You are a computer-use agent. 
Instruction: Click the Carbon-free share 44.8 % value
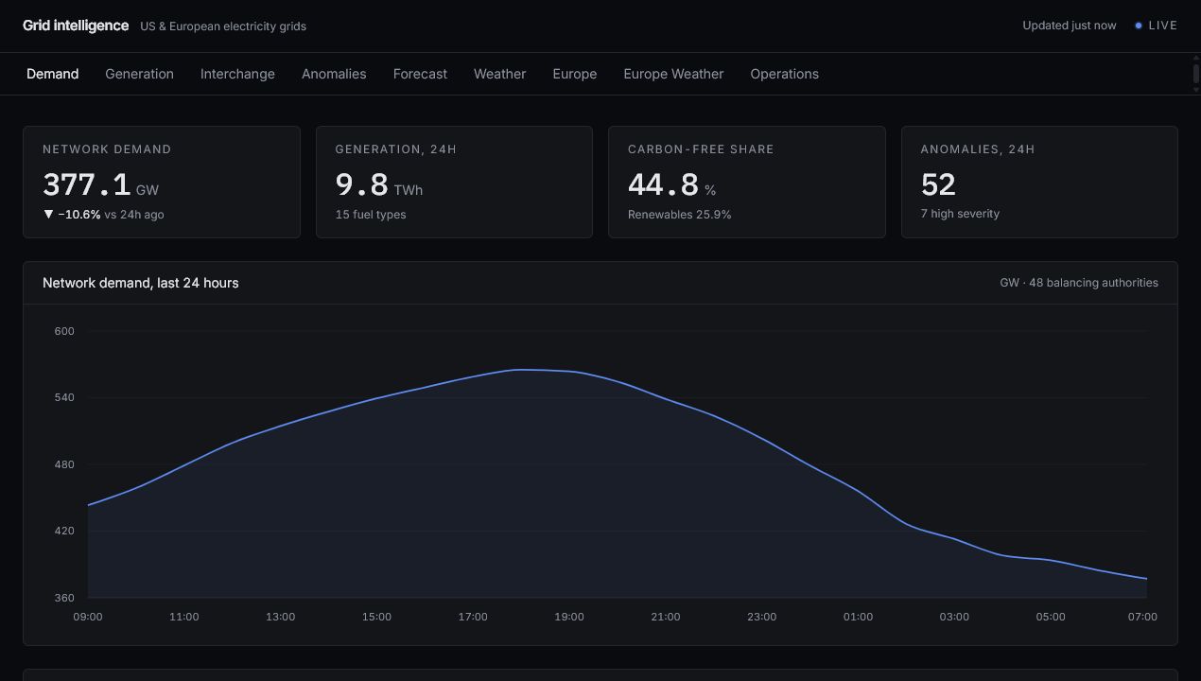pos(671,184)
